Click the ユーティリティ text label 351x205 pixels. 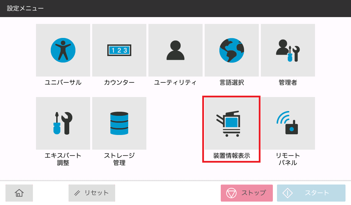pyautogui.click(x=175, y=82)
